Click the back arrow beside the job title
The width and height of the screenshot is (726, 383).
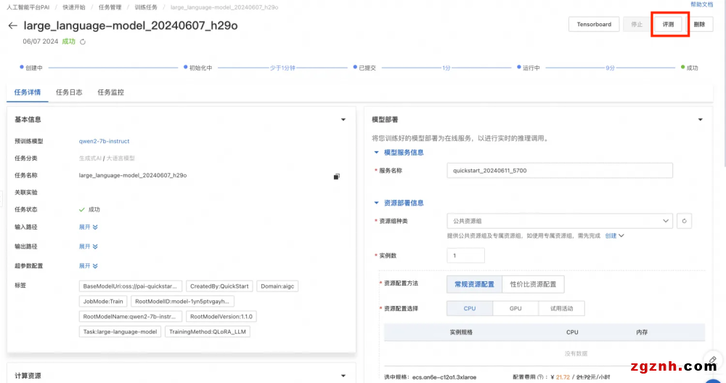click(x=12, y=25)
